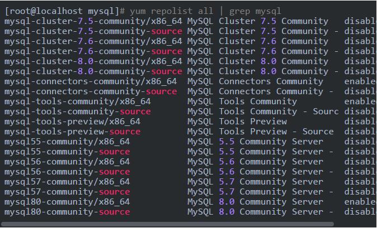The image size is (377, 228).
Task: Click 'MySQL Tools Preview' name in x86_64 row
Action: (x=237, y=122)
